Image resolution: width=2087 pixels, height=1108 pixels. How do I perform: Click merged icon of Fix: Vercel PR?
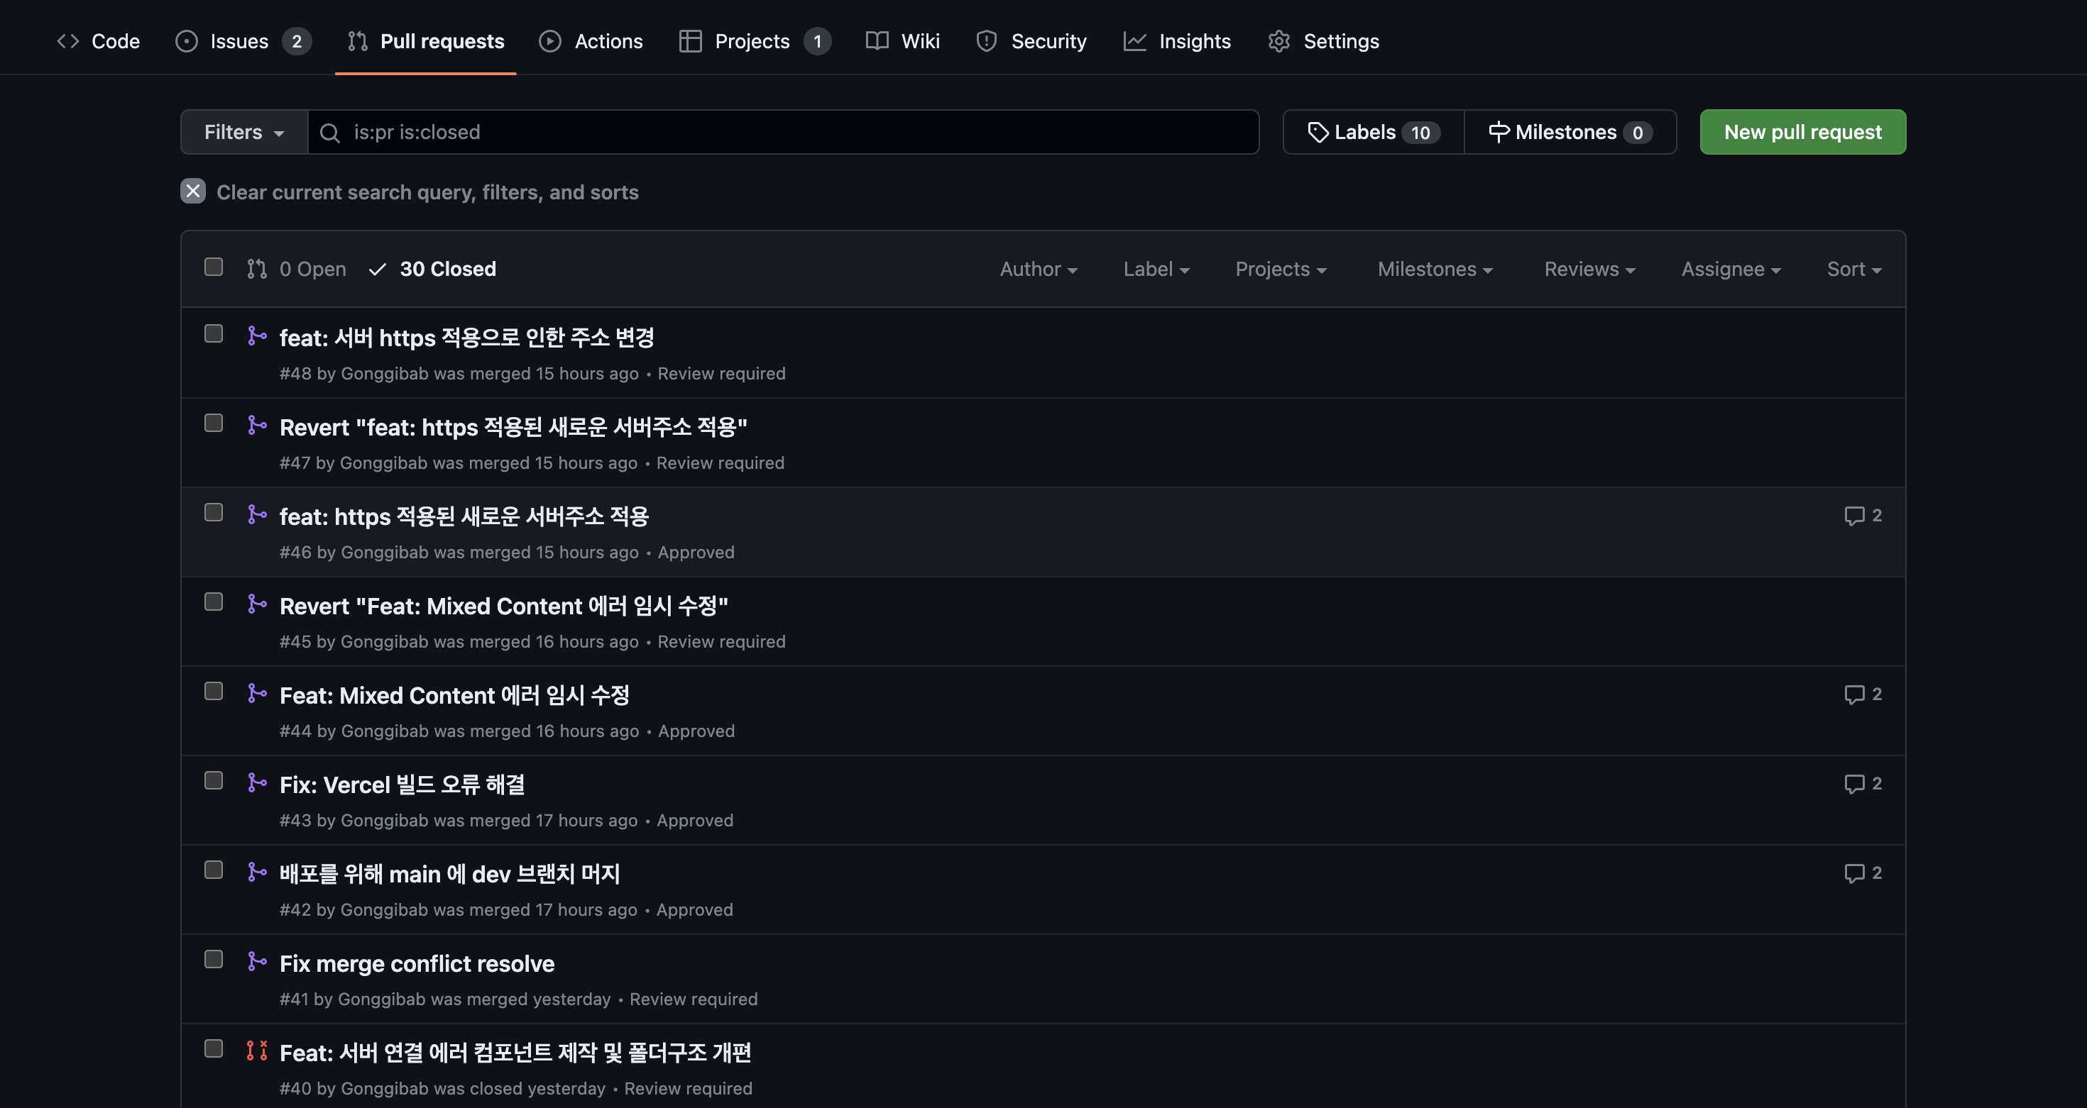[257, 782]
